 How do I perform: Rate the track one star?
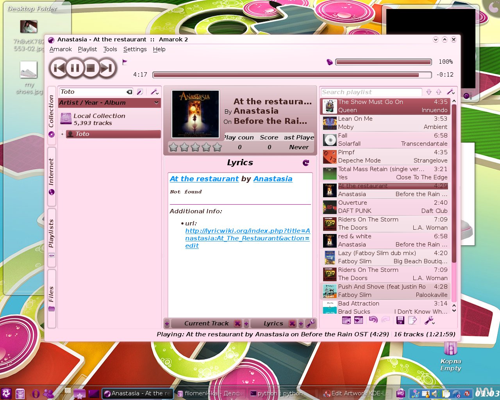coord(173,147)
